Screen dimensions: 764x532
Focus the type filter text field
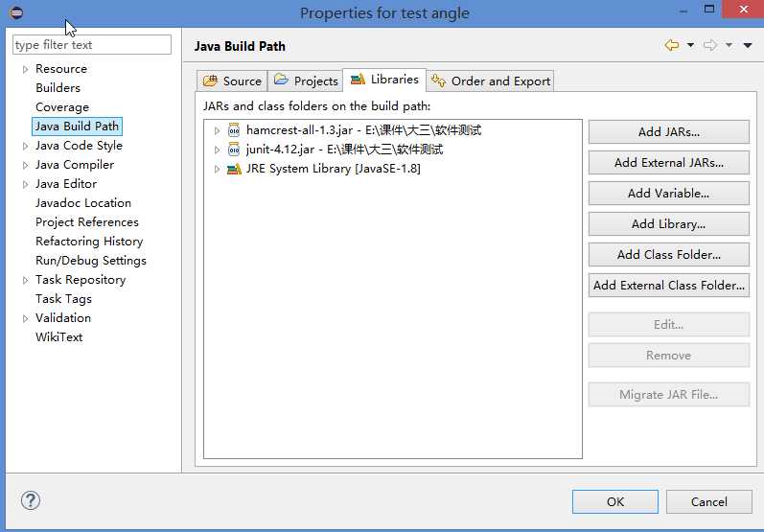91,45
